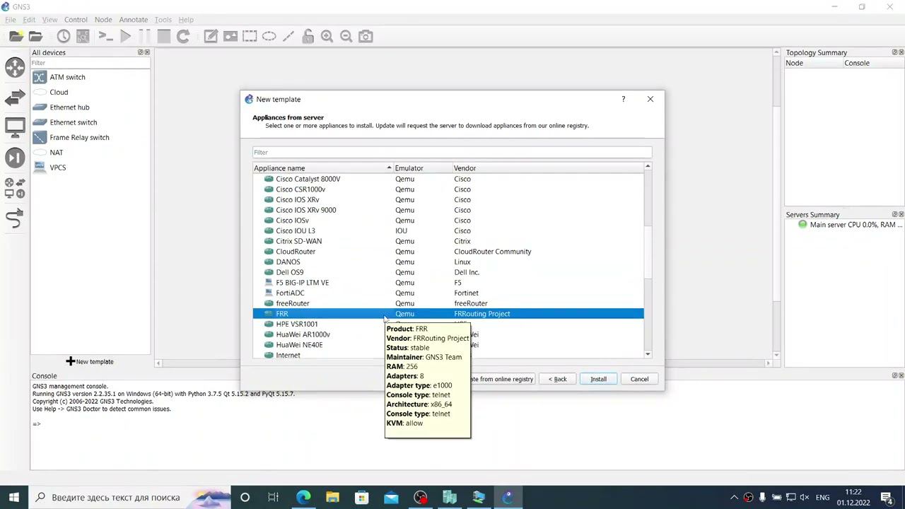905x509 pixels.
Task: Zoom in with the magnifier plus icon
Action: 327,36
